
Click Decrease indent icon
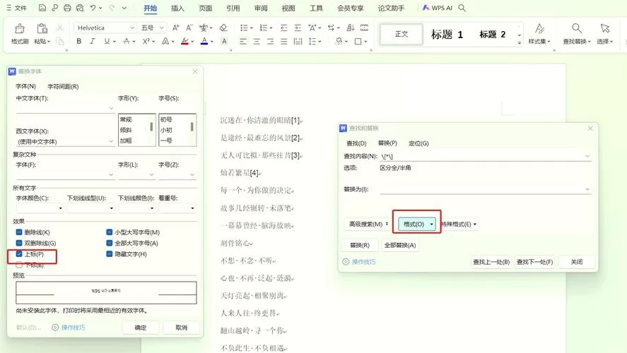coord(283,28)
